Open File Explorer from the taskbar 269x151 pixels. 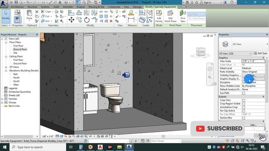(119, 147)
